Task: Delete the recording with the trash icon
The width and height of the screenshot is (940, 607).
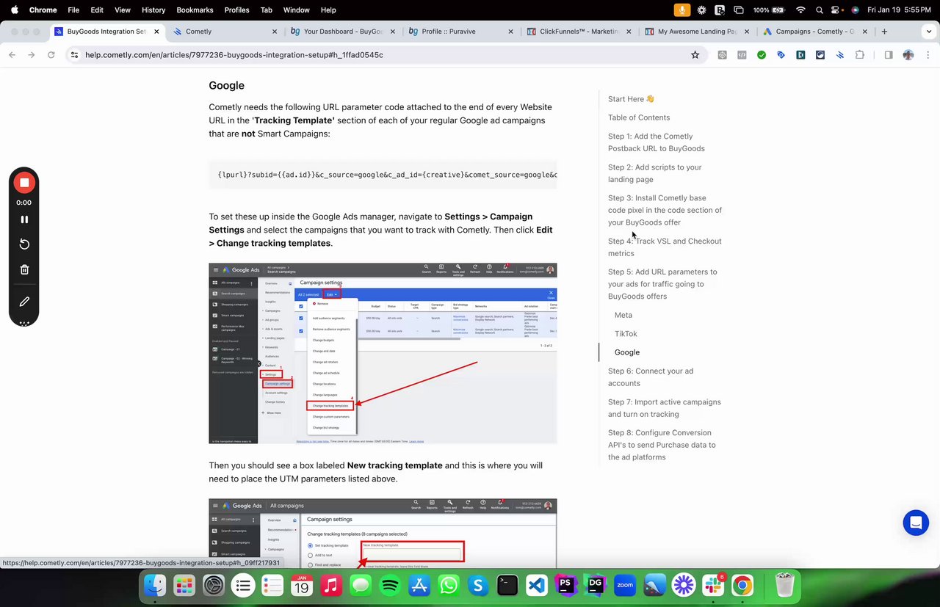Action: point(24,269)
